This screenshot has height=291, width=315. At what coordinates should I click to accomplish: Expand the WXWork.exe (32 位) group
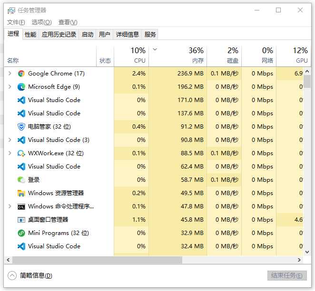click(x=10, y=153)
